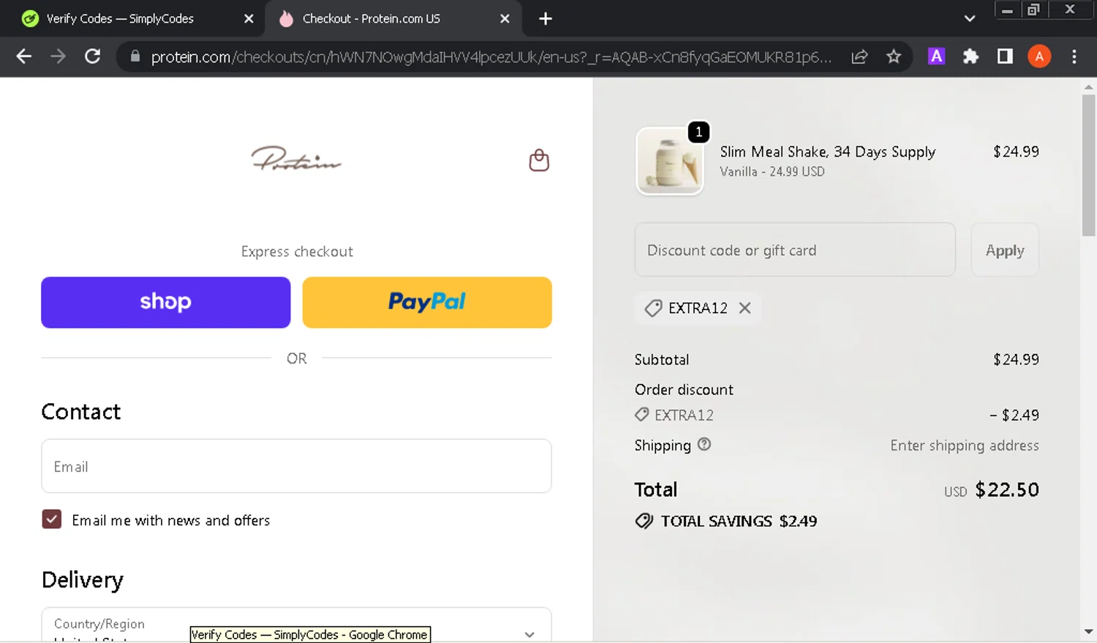Click the Subtotal amount $24.99

point(1016,359)
